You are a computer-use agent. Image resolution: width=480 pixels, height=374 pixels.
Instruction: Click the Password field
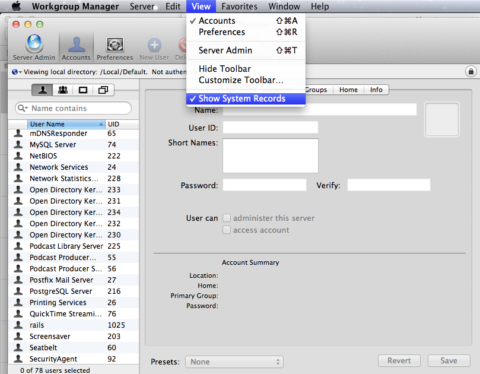pyautogui.click(x=265, y=185)
